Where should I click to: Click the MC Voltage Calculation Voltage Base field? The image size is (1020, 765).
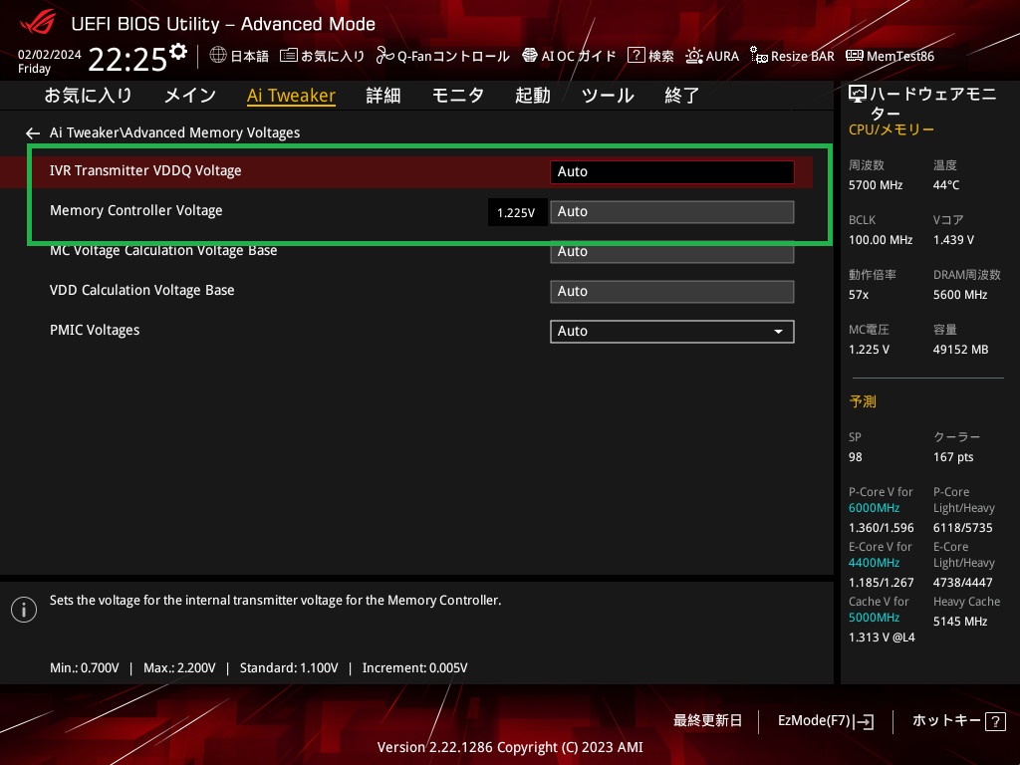click(x=672, y=252)
